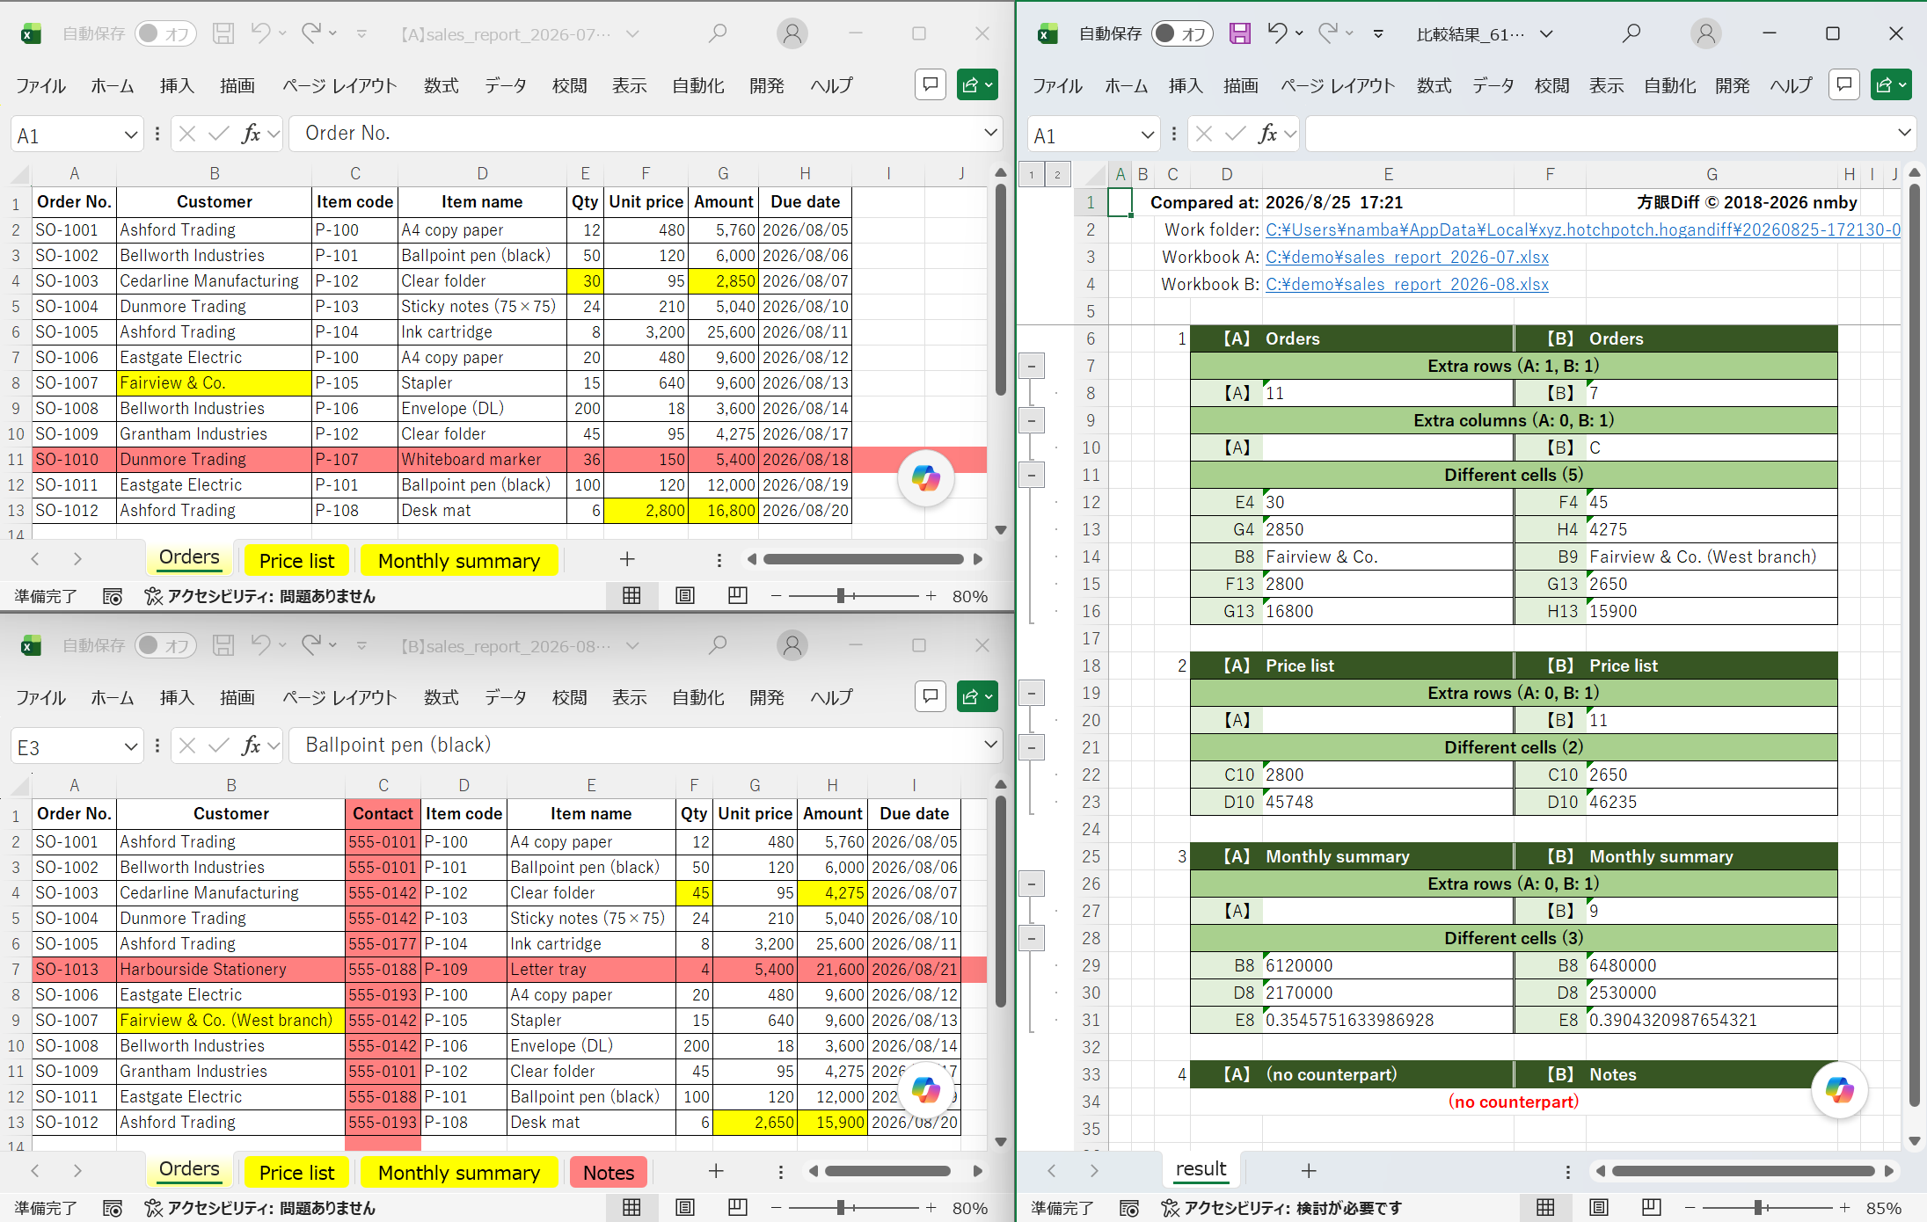Screen dimensions: 1927x1222
Task: Switch to the Notes sheet in the [B] workbook
Action: pyautogui.click(x=609, y=1173)
